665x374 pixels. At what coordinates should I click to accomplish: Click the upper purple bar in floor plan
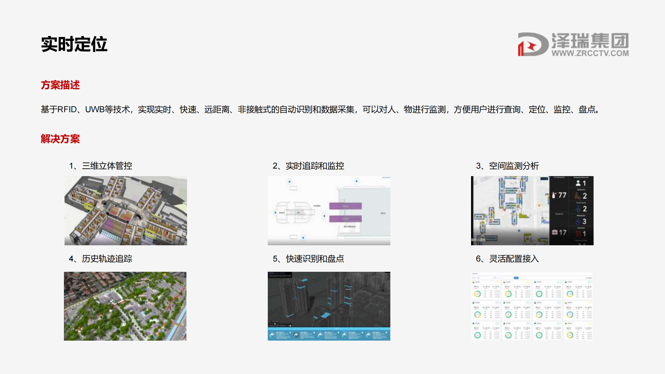(x=345, y=206)
